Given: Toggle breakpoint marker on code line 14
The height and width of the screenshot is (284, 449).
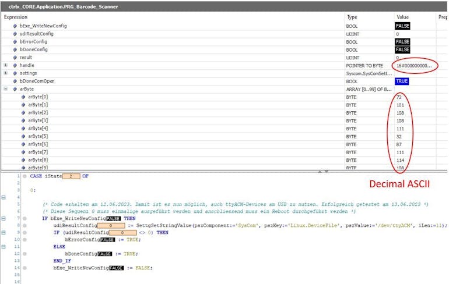Looking at the screenshot, I should tap(24, 267).
